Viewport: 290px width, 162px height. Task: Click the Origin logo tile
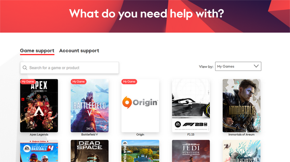coord(140,106)
